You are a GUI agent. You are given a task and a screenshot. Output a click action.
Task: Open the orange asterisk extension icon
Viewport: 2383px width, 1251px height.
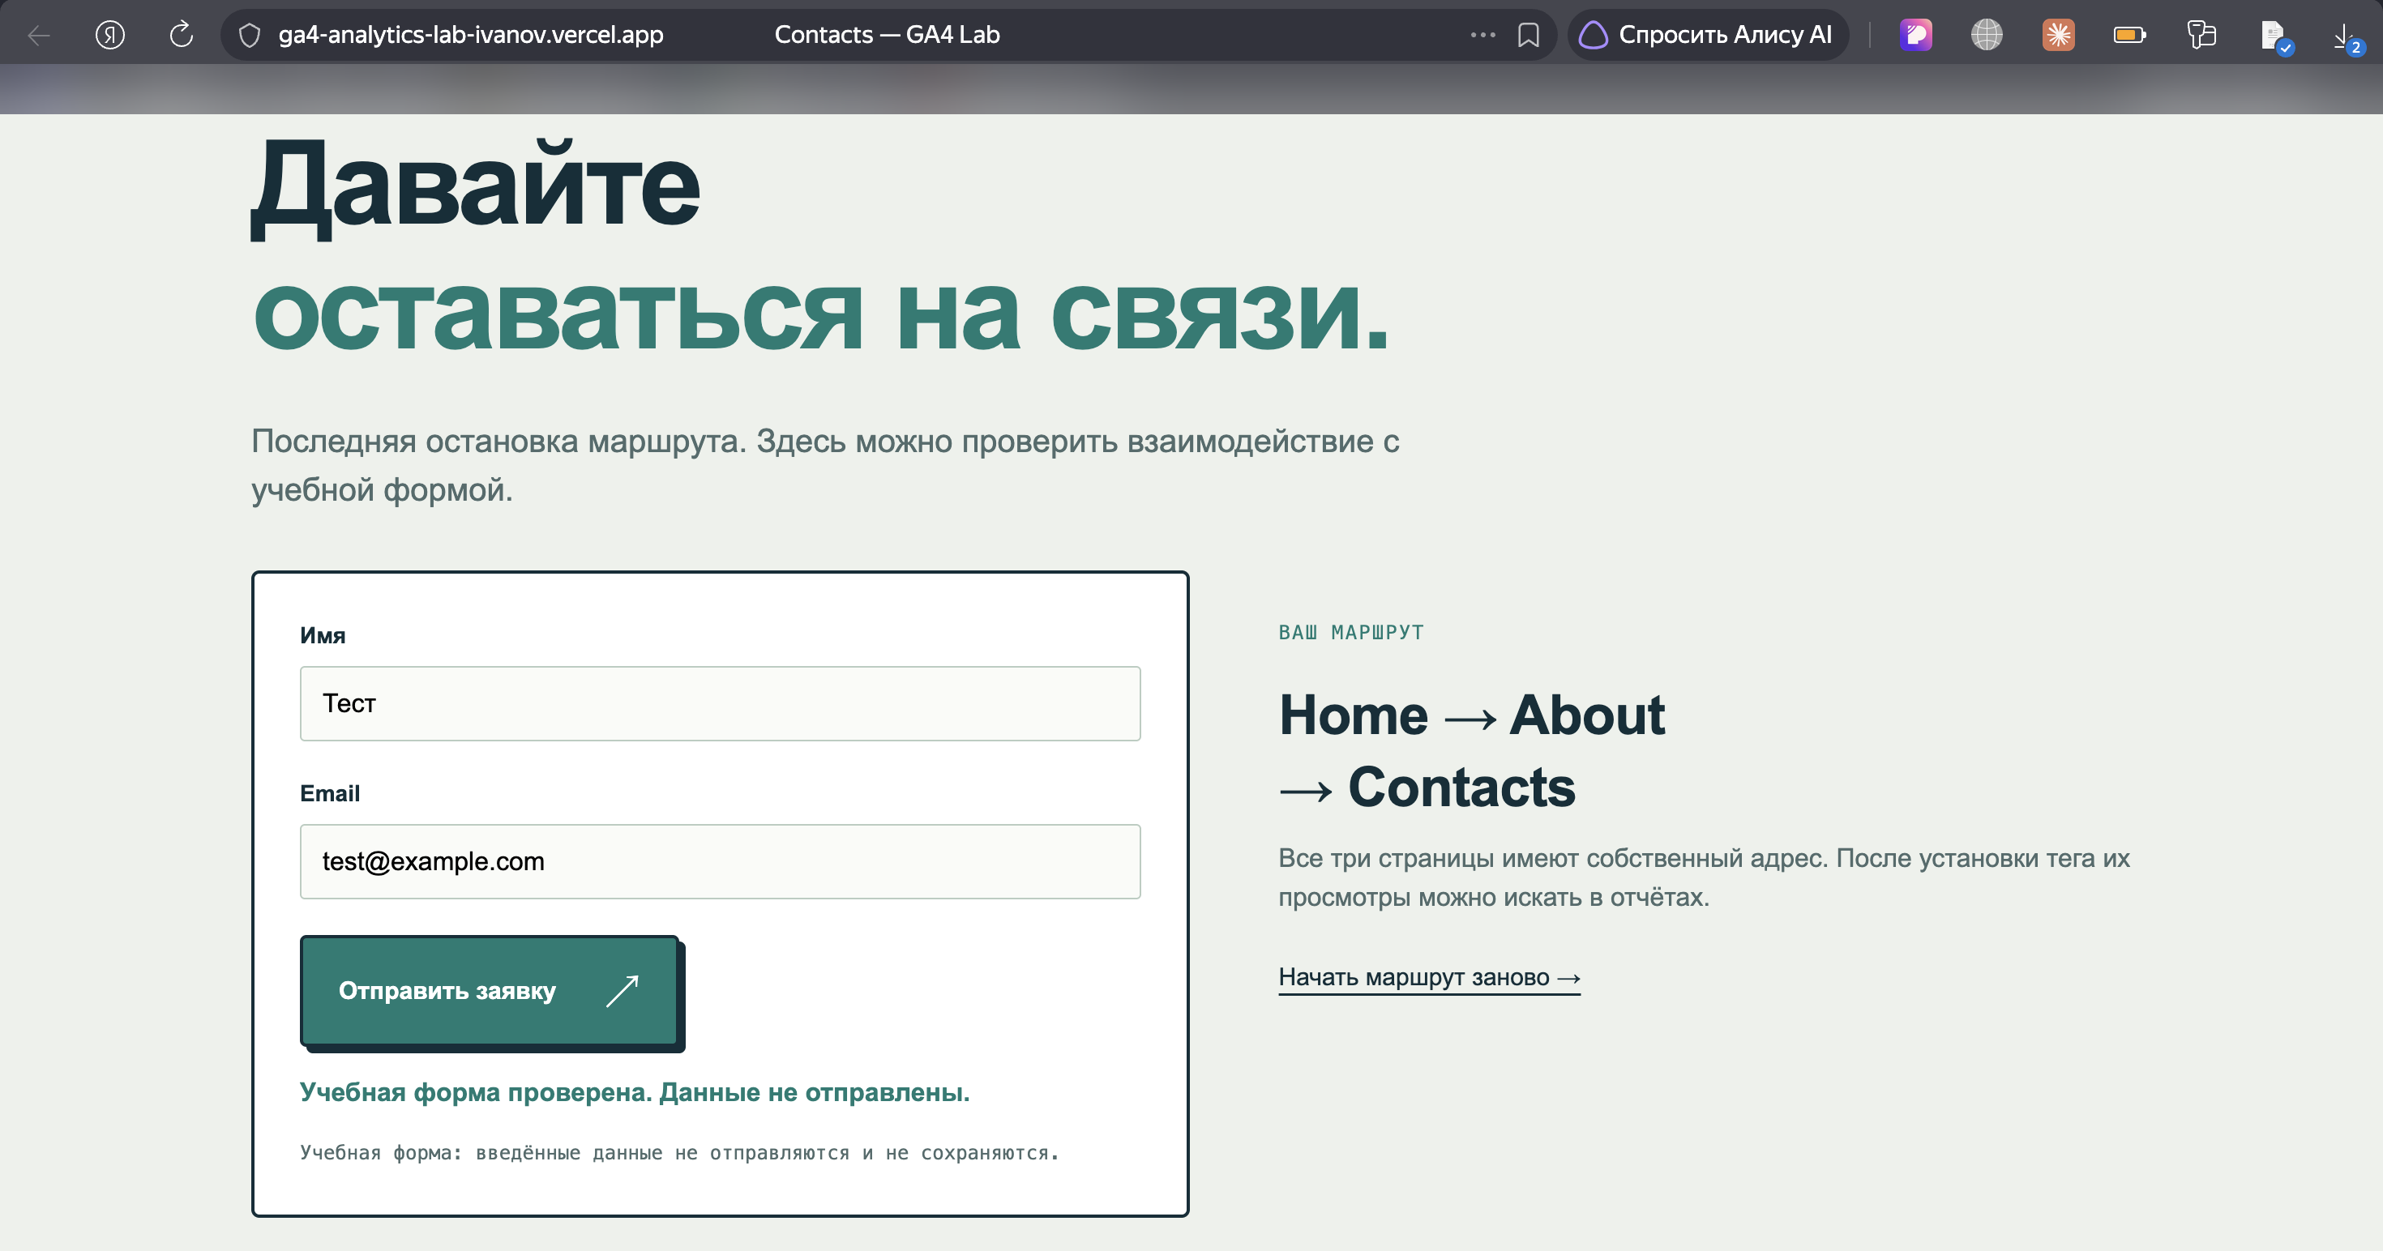pos(2057,35)
